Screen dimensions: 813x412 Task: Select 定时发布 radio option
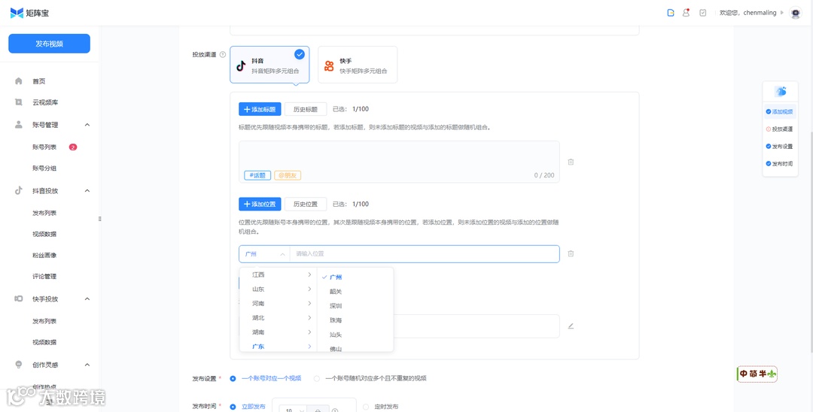click(366, 406)
